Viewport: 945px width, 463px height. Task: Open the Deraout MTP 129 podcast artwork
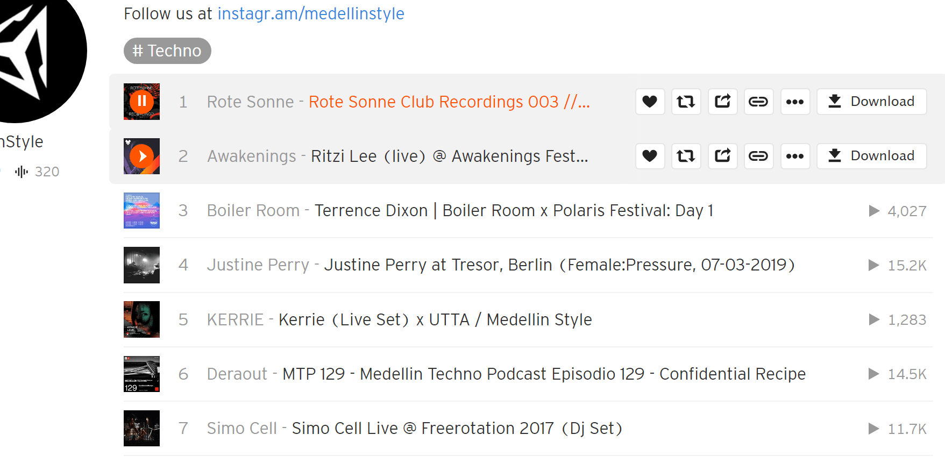pos(141,374)
